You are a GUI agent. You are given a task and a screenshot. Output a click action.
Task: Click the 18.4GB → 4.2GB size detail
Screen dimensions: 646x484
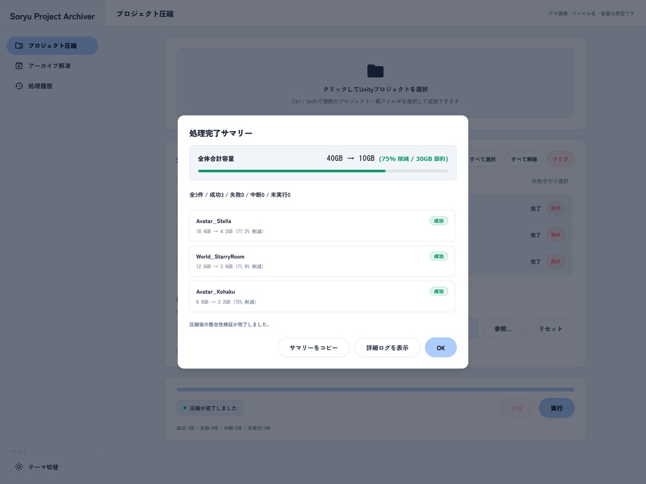(x=230, y=231)
